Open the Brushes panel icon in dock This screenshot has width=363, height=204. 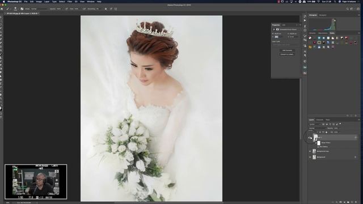tap(305, 36)
